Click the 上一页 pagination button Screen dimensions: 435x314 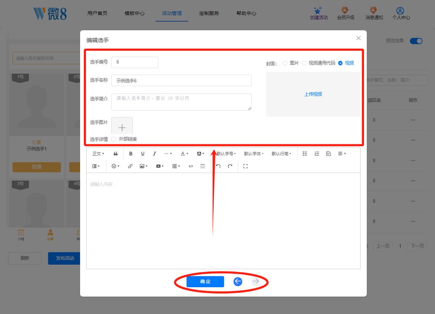tap(383, 246)
